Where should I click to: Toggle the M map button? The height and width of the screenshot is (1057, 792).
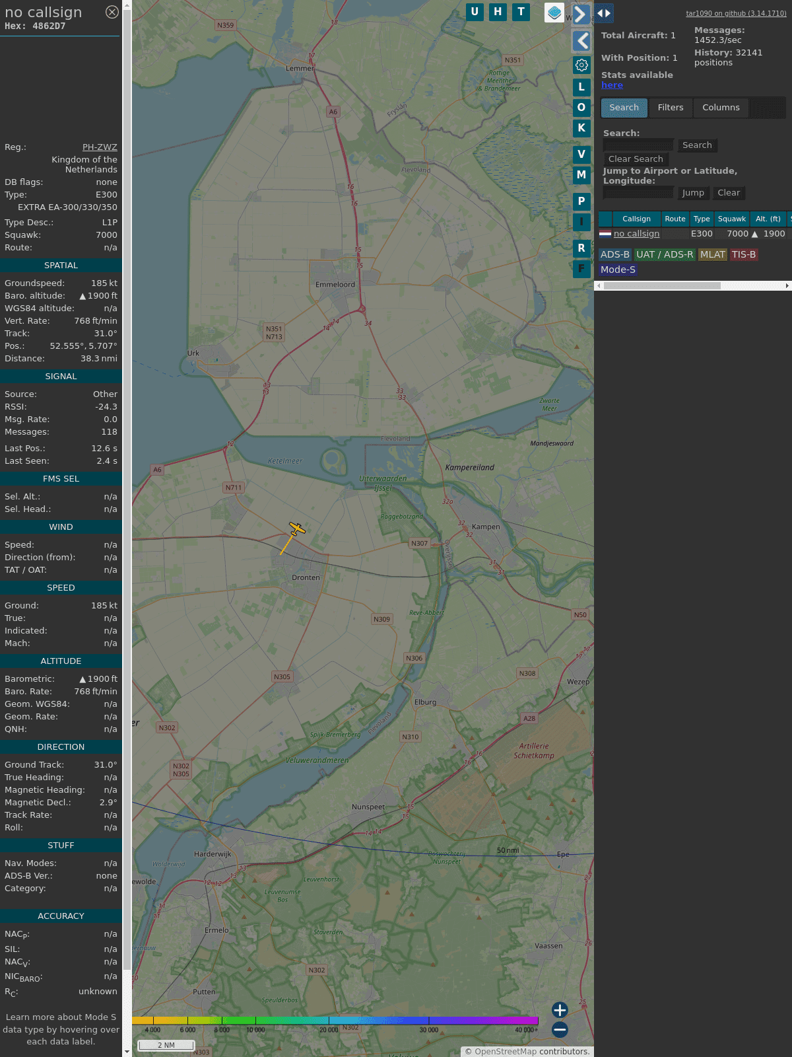coord(581,175)
